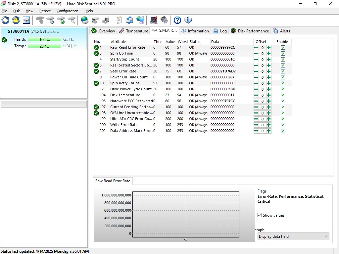Viewport: 339px width, 254px height.
Task: Switch to the Disk Performance tab
Action: coord(250,31)
